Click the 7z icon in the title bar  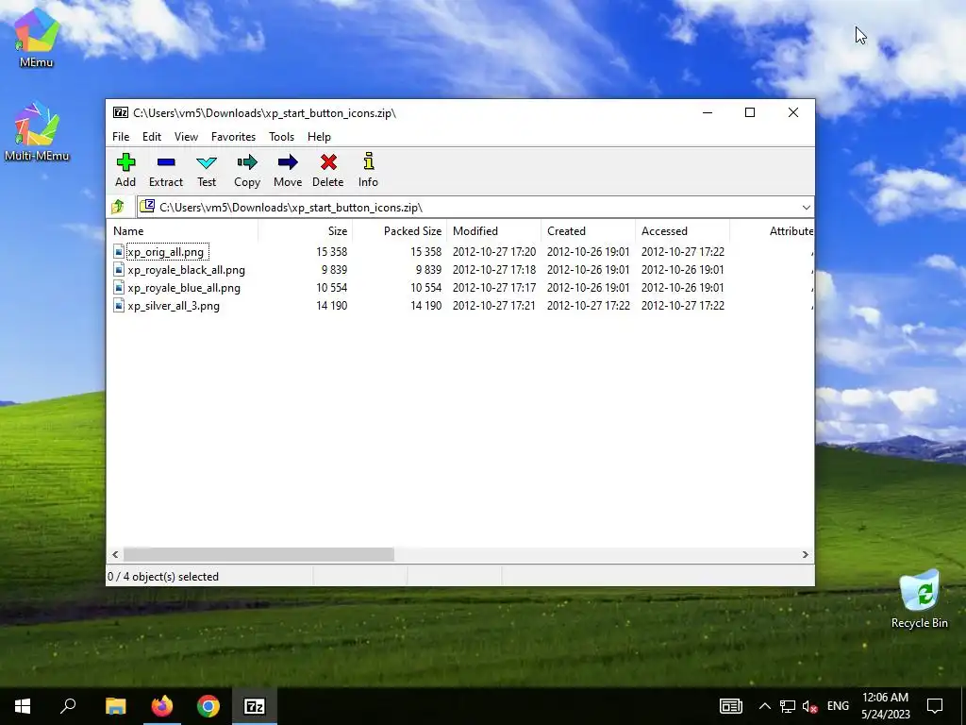[121, 113]
